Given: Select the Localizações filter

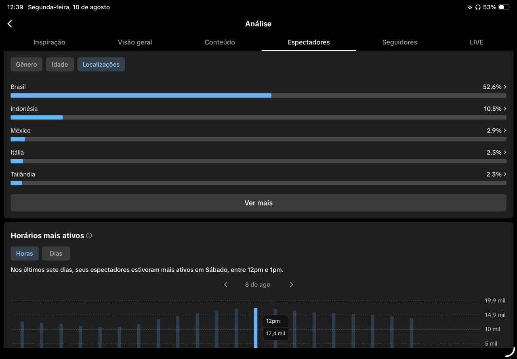Looking at the screenshot, I should pyautogui.click(x=101, y=65).
